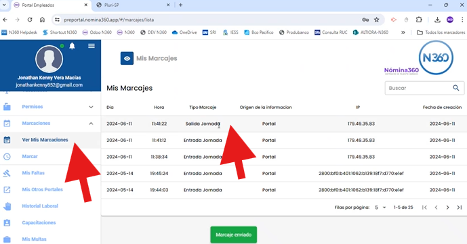Open the Marcar option
This screenshot has width=467, height=244.
coord(30,156)
